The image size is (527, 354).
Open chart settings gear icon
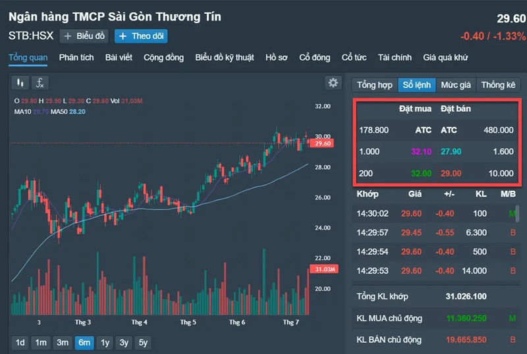(x=333, y=83)
